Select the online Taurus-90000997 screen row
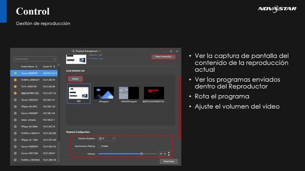305x171 pixels. coord(34,73)
